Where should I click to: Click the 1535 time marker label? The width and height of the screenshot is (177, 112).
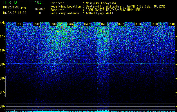[x=87, y=24]
